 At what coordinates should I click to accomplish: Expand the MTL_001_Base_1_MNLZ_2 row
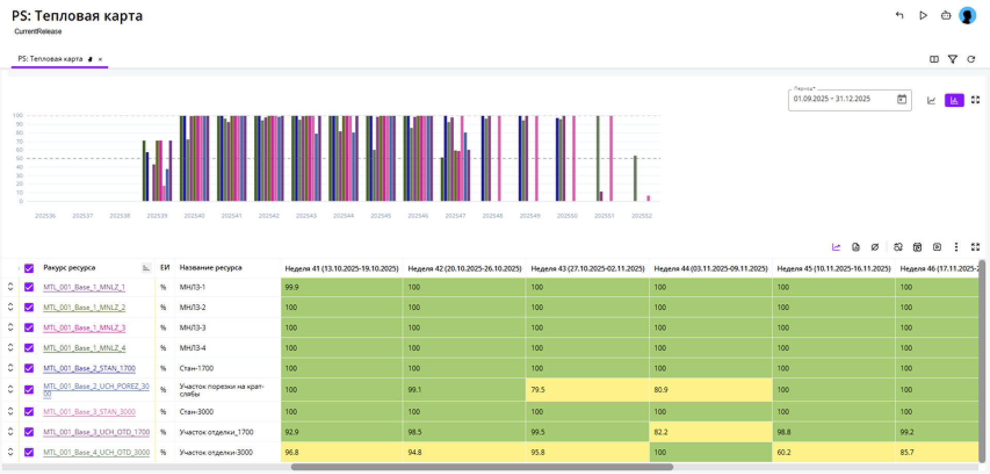tap(10, 307)
